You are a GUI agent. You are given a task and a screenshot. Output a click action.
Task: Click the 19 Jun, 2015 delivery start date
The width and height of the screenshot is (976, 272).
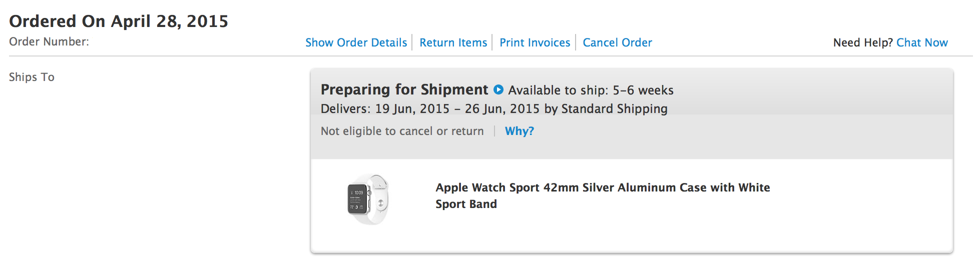point(412,108)
